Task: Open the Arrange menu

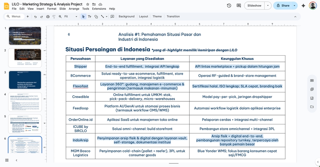Action: pos(74,9)
